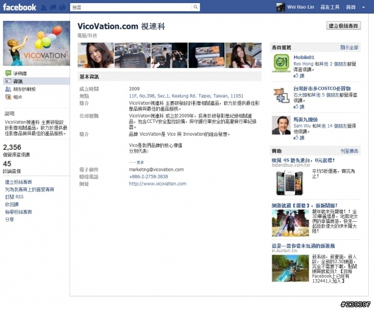Click the photos icon in sidebar
The image size is (374, 309).
click(8, 97)
